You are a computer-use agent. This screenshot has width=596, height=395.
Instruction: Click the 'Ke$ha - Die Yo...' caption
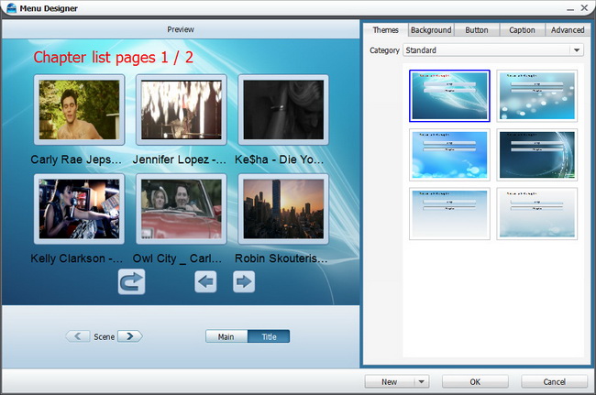280,159
